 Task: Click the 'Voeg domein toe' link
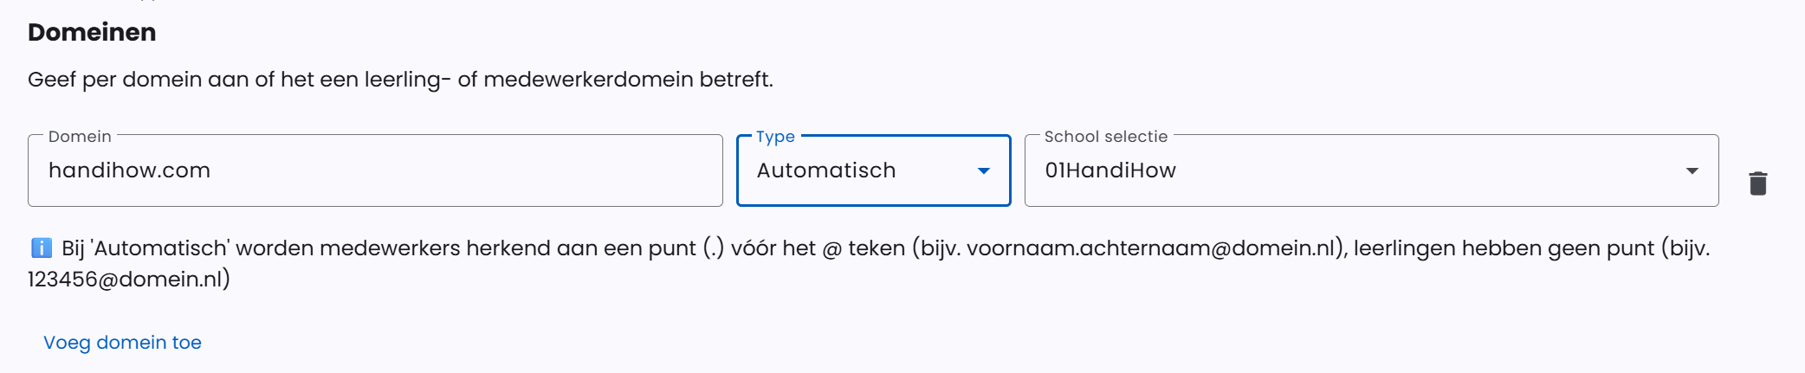pyautogui.click(x=122, y=343)
